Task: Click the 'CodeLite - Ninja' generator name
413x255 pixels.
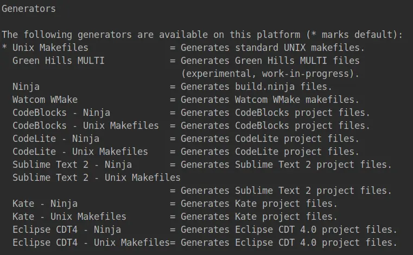Action: pyautogui.click(x=56, y=139)
